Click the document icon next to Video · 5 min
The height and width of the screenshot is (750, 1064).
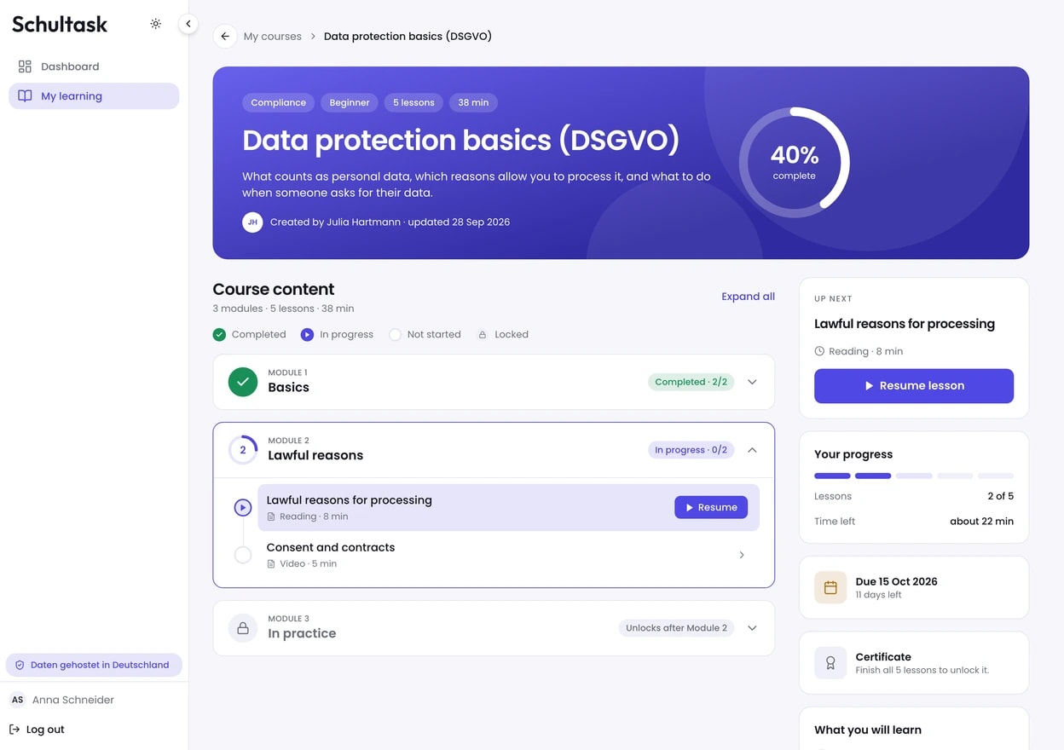[271, 563]
